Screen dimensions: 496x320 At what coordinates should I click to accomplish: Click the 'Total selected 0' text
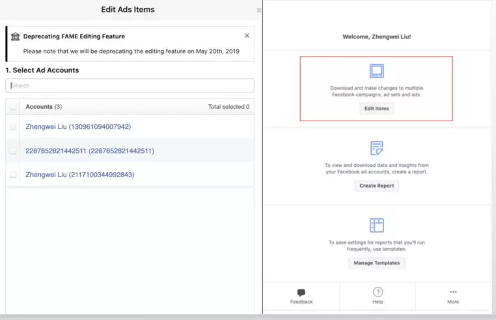coord(228,107)
